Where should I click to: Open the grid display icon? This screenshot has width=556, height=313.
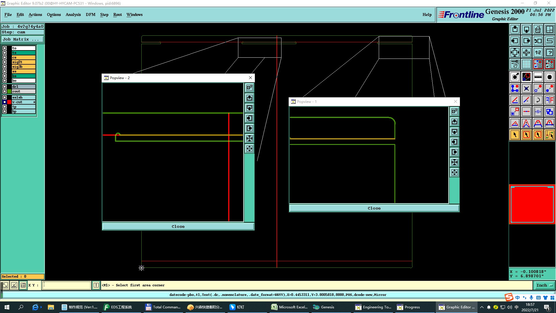click(526, 64)
